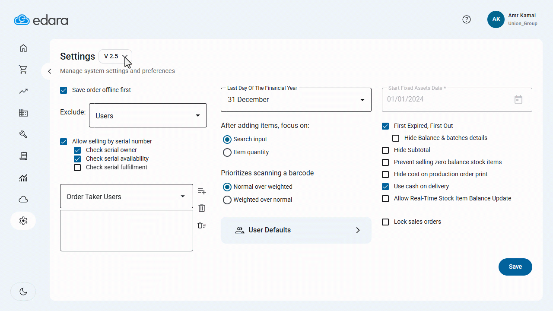Select Weighted over normal radio button

tap(227, 200)
